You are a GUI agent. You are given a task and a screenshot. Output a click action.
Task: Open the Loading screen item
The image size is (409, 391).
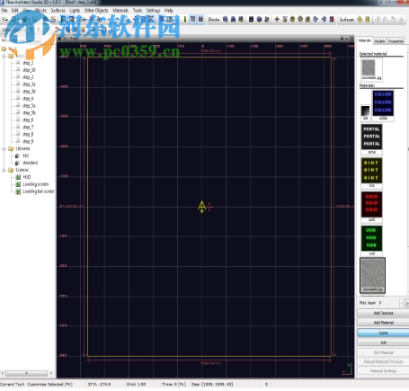click(x=35, y=184)
